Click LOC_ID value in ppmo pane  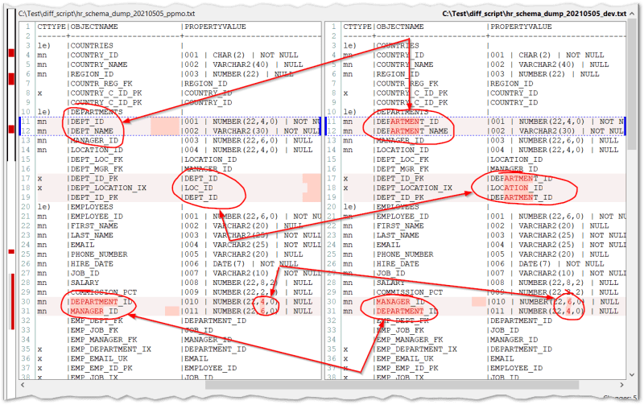[x=199, y=188]
